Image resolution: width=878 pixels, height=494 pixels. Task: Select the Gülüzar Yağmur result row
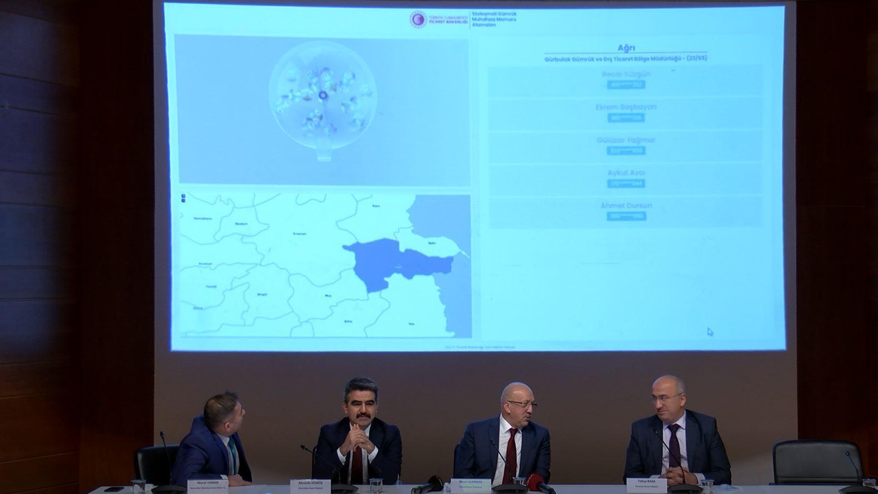[626, 144]
